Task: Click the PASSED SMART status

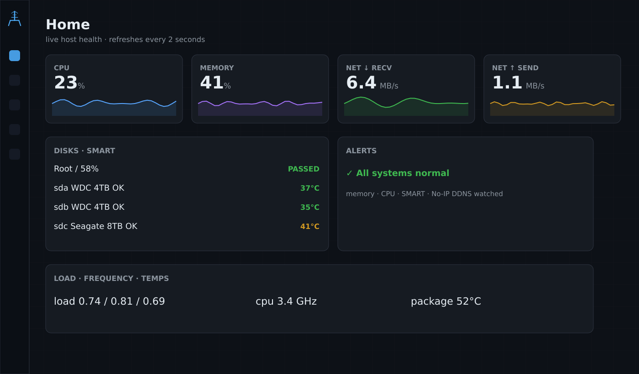Action: pos(304,169)
